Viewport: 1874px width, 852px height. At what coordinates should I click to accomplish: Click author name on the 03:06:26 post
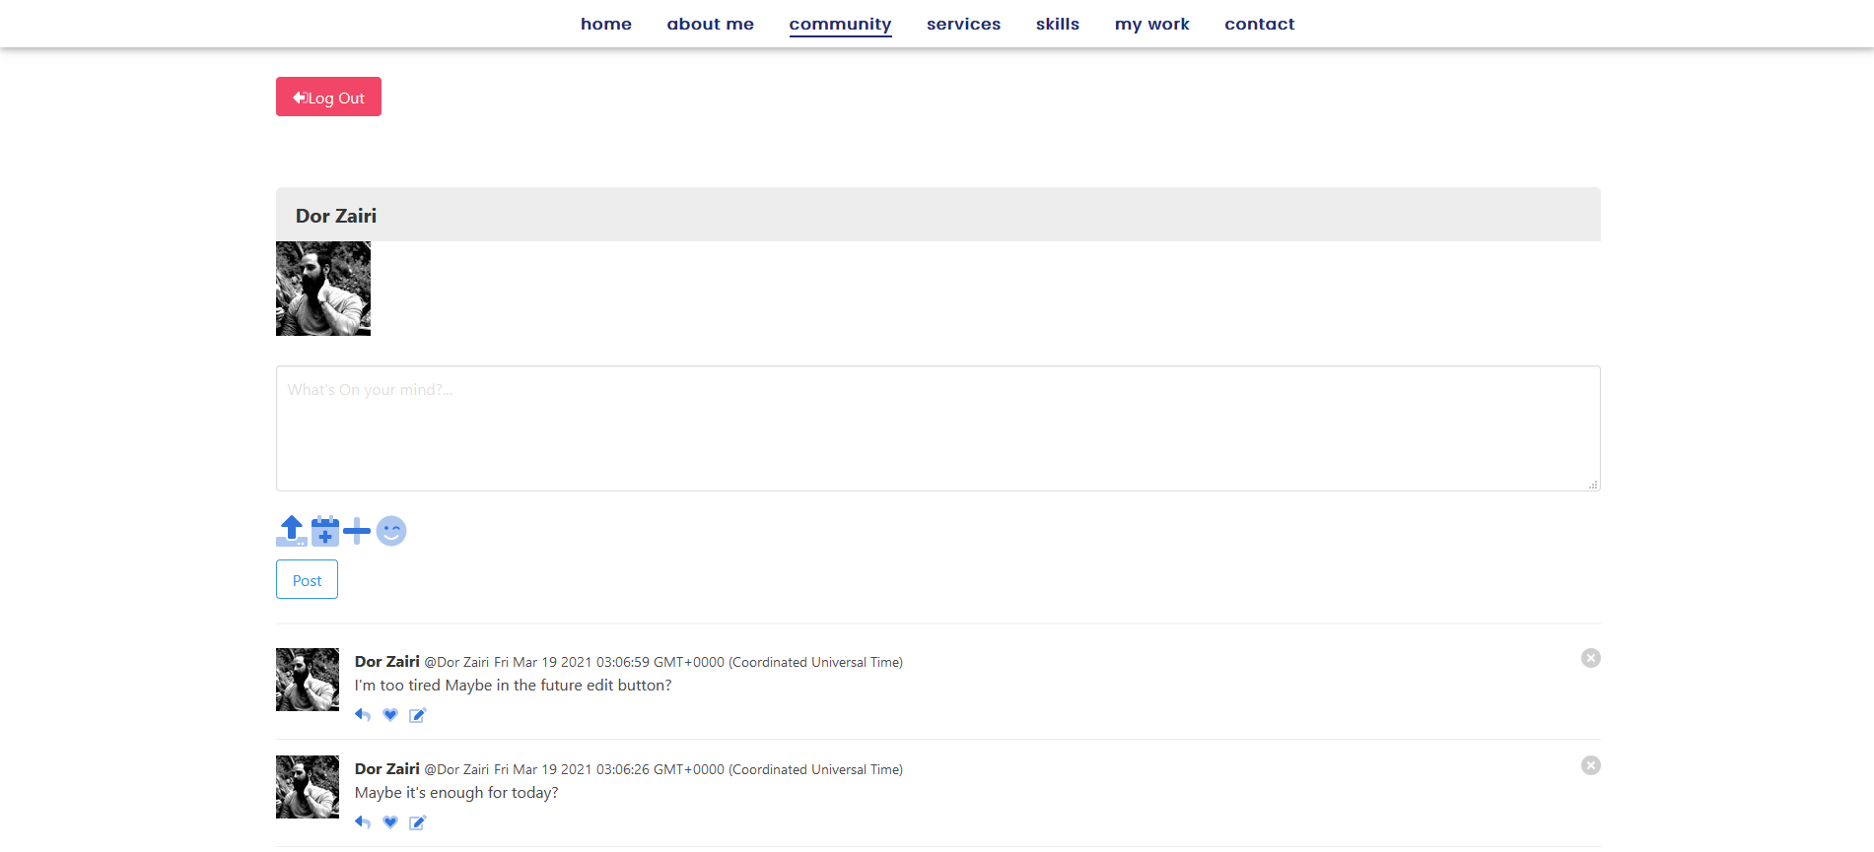click(387, 768)
